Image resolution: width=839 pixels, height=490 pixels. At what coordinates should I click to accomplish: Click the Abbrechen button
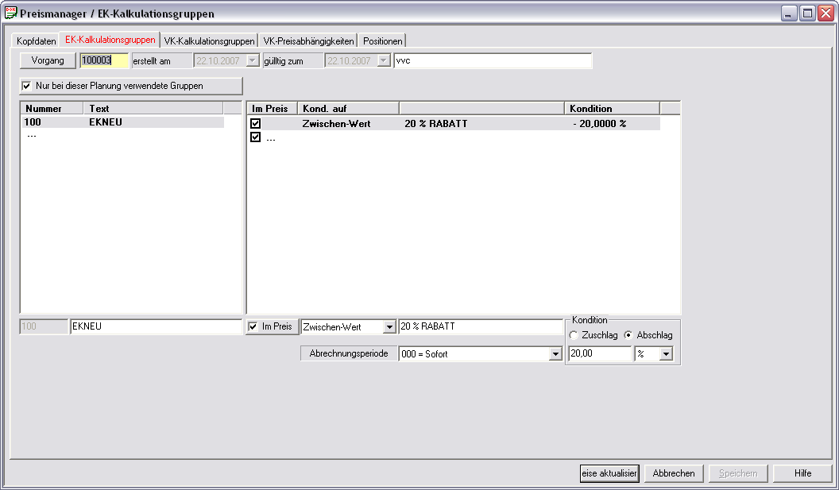click(673, 473)
